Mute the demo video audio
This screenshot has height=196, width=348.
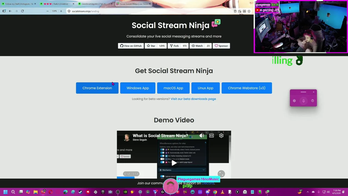tap(202, 136)
